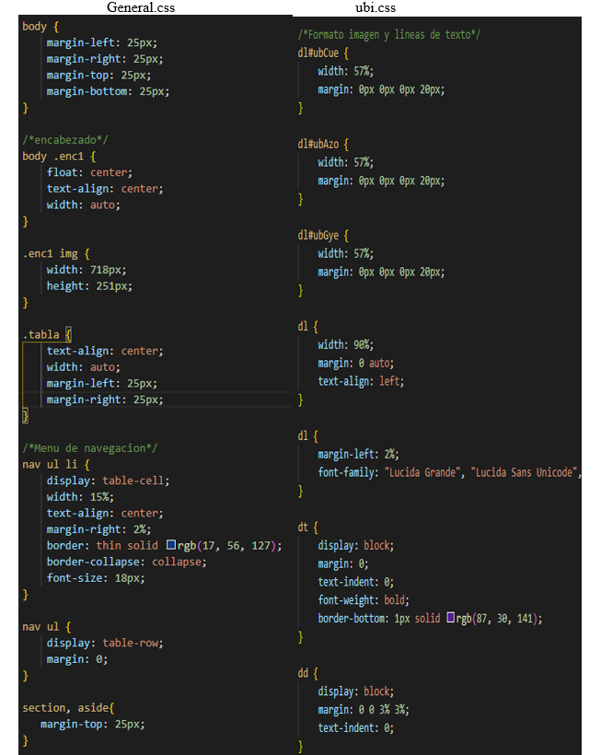This screenshot has height=755, width=601.
Task: Click the 'nav ul {' selector line
Action: coord(47,626)
